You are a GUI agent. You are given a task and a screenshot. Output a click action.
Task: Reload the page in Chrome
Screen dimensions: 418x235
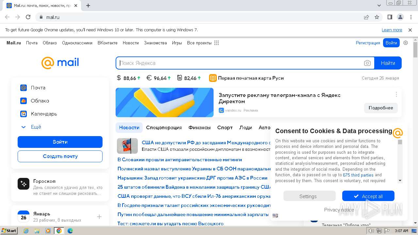28,17
